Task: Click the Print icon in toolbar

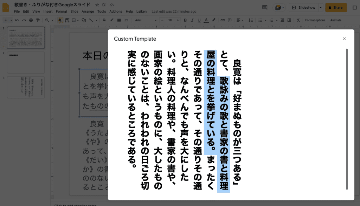Action: [32, 20]
